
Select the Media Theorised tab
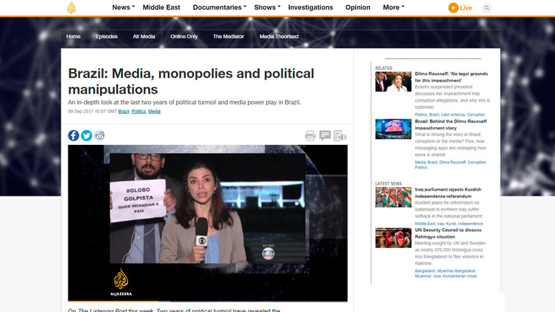(x=279, y=36)
